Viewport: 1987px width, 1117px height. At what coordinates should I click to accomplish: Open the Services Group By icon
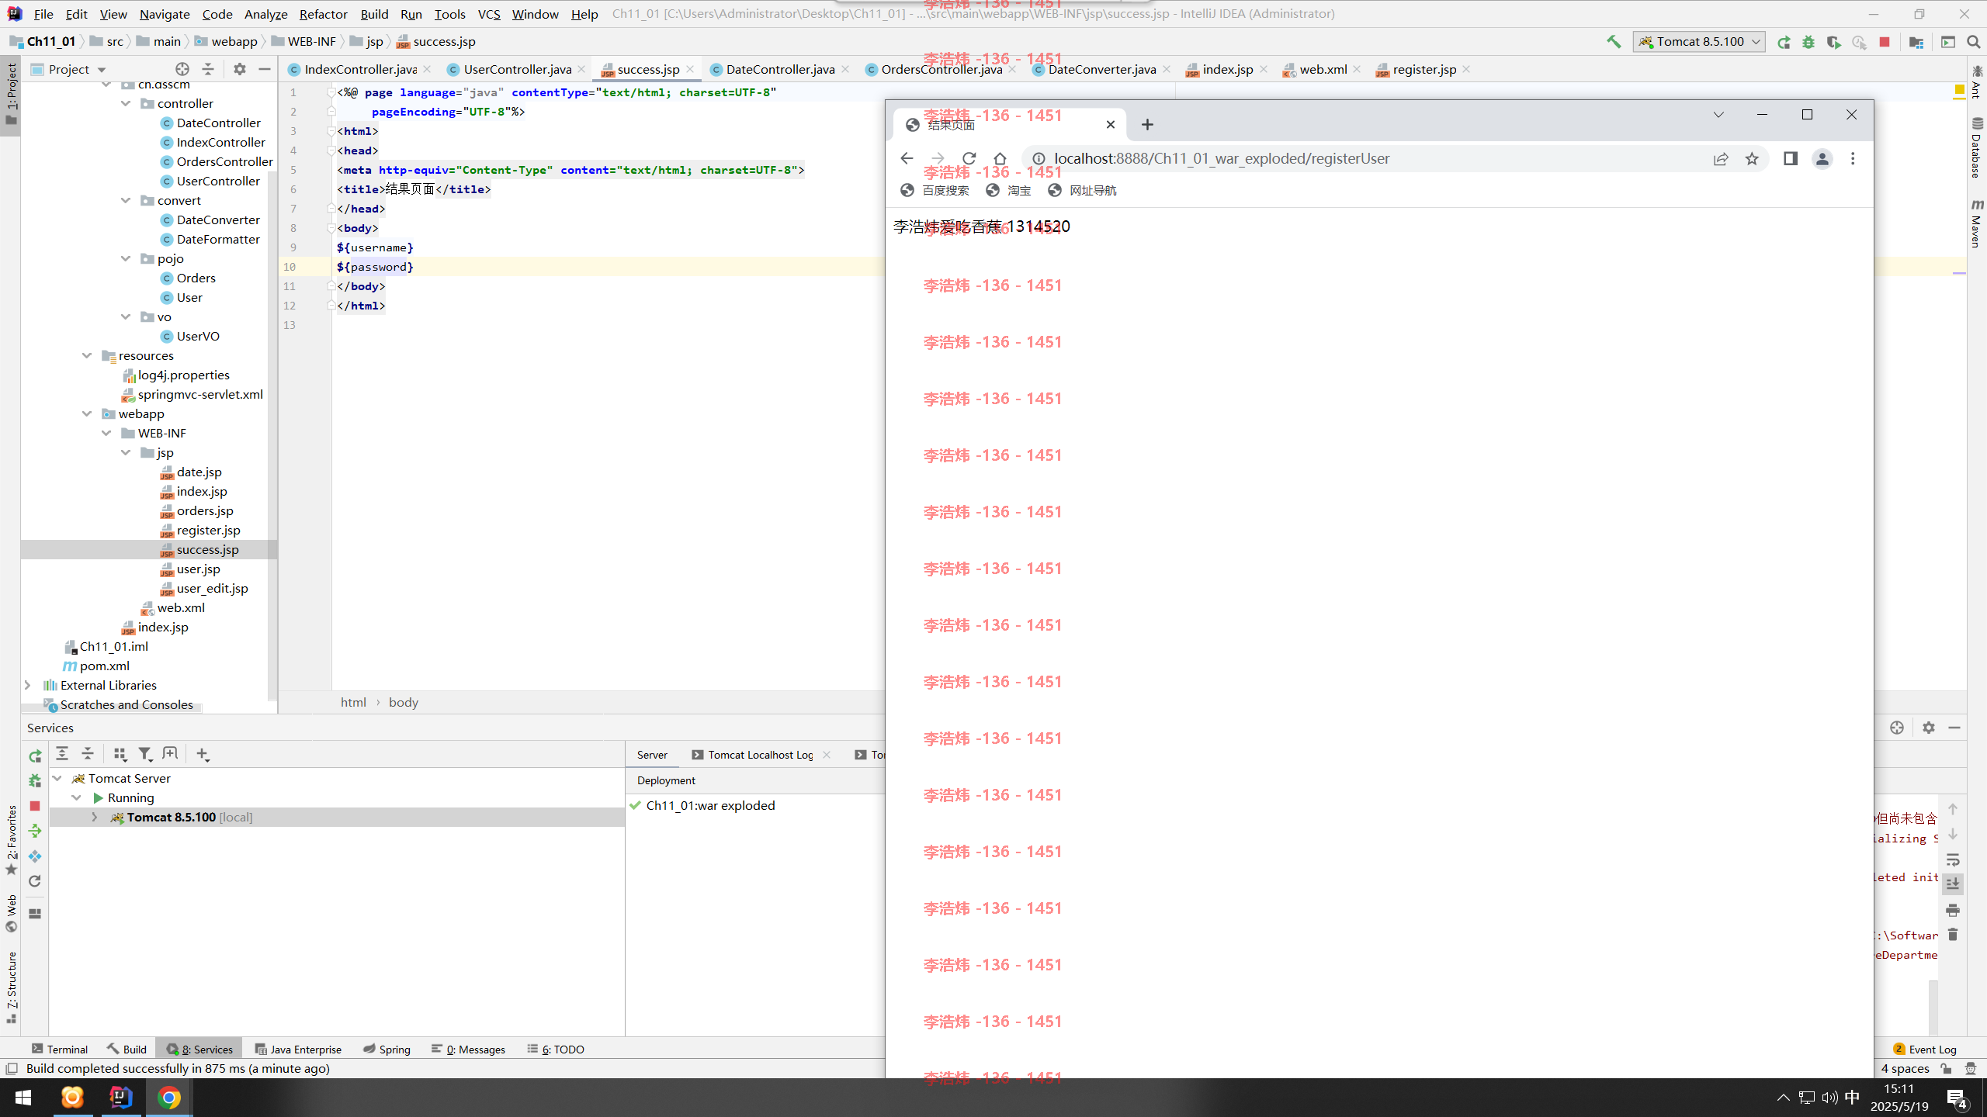(120, 753)
